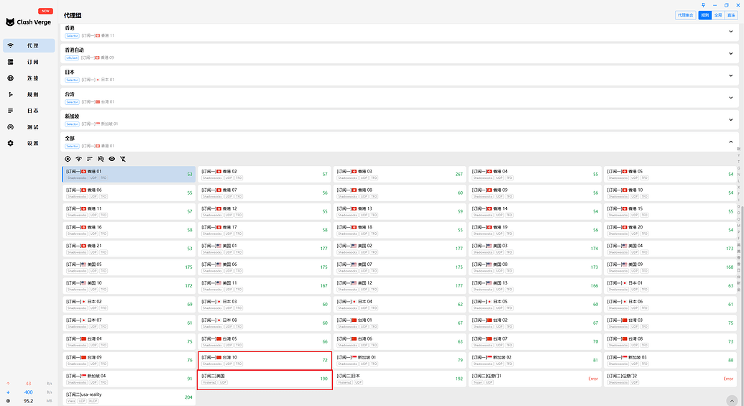Expand the 新加坡 proxy group

point(731,119)
